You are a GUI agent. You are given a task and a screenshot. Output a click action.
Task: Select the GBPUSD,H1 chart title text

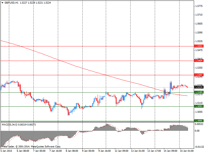pyautogui.click(x=11, y=3)
